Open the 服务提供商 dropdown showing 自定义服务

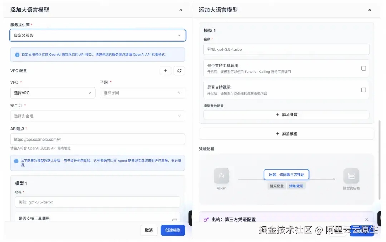coord(98,35)
